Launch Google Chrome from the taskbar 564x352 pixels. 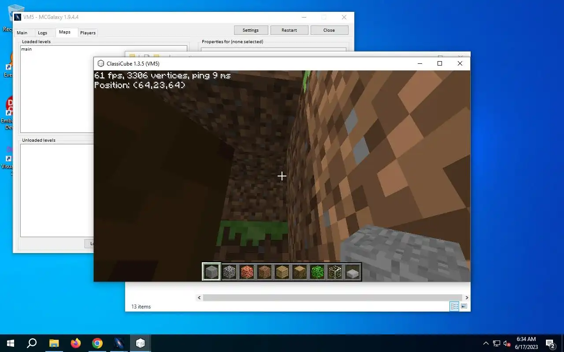97,343
